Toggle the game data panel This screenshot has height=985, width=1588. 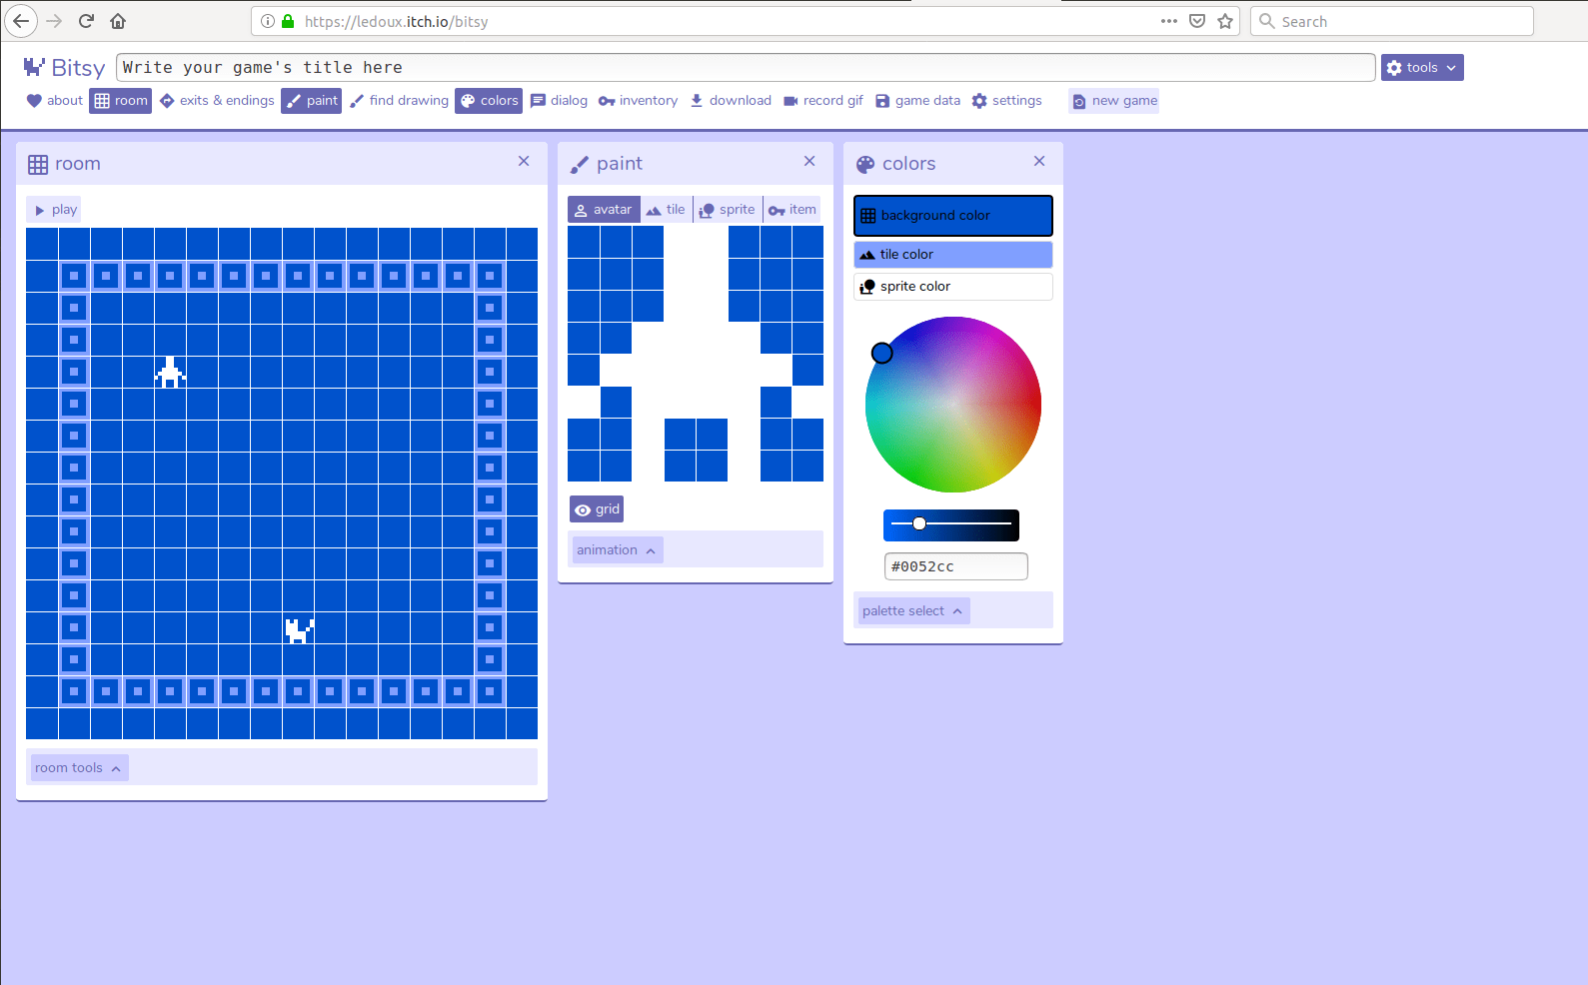[917, 101]
